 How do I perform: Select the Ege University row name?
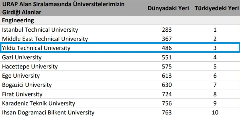[21, 76]
